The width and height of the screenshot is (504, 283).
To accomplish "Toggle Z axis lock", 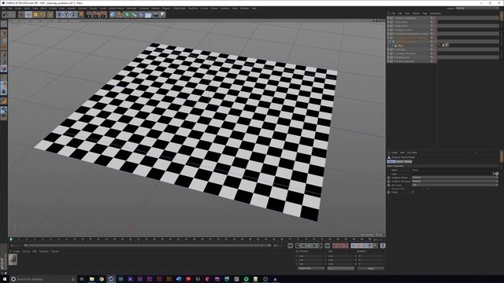I will pyautogui.click(x=73, y=15).
